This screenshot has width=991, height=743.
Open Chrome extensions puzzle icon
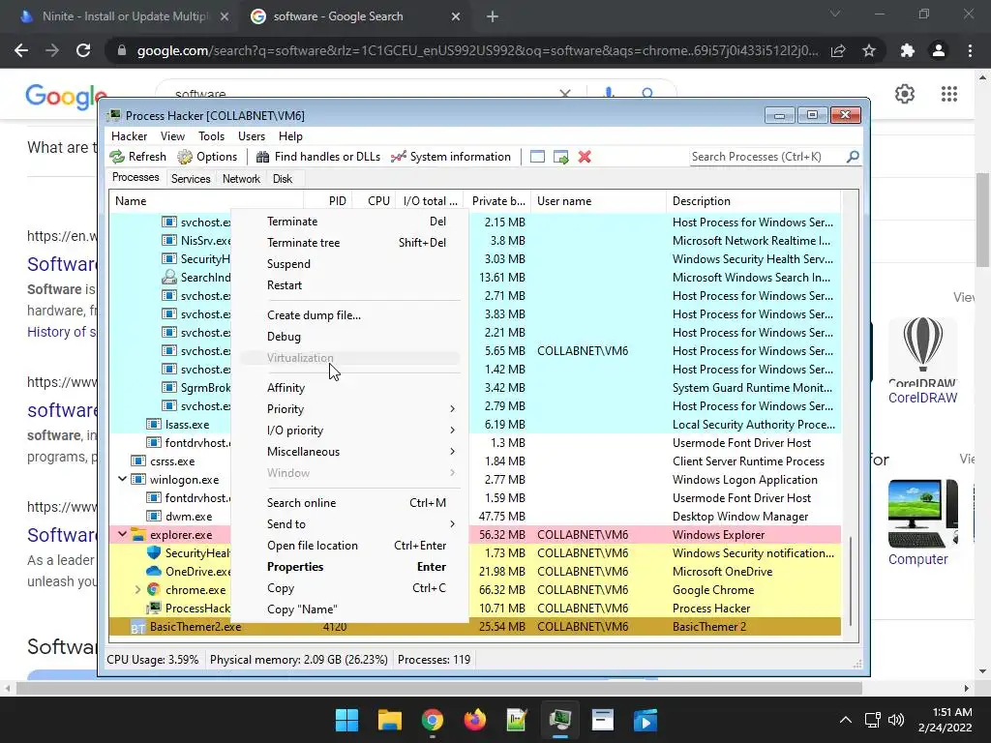tap(908, 50)
